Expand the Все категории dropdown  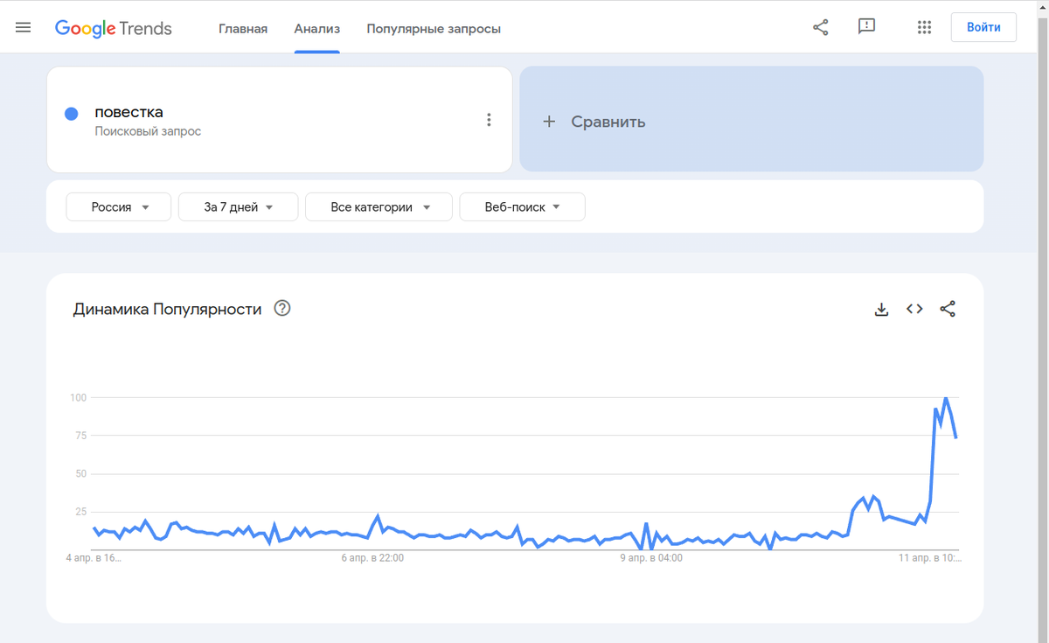coord(379,207)
